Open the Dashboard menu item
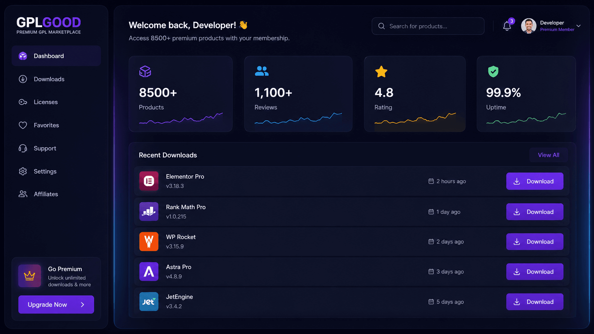The image size is (594, 334). (x=56, y=56)
